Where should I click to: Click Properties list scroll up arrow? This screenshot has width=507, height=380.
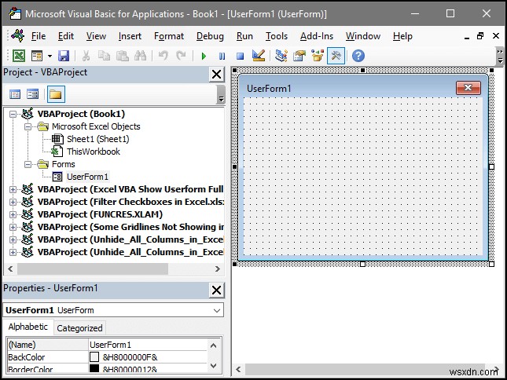(x=213, y=345)
